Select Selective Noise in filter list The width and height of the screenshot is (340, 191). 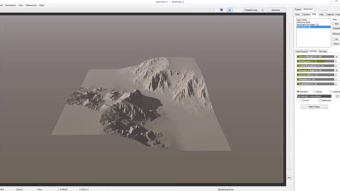(313, 22)
